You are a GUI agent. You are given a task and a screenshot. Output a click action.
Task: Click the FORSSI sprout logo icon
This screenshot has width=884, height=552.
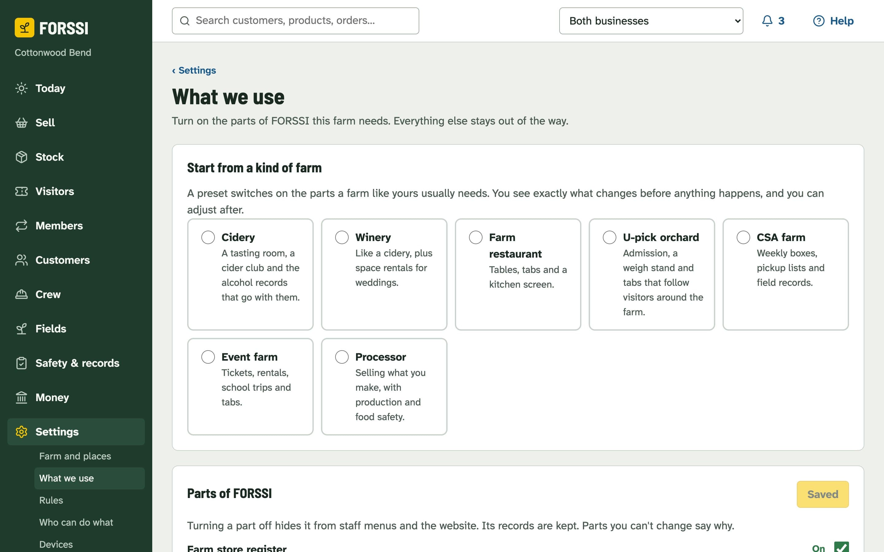pyautogui.click(x=25, y=28)
